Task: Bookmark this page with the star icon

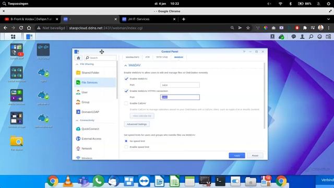Action: click(248, 28)
